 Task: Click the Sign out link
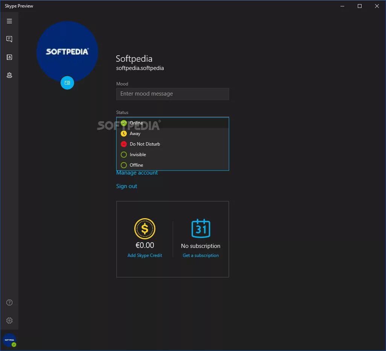pyautogui.click(x=126, y=186)
